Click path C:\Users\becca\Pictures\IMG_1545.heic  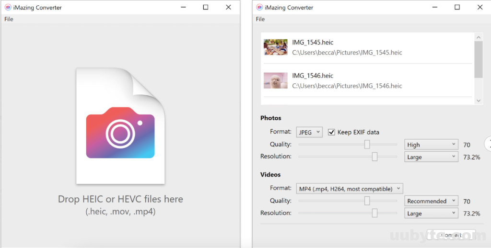pos(347,53)
